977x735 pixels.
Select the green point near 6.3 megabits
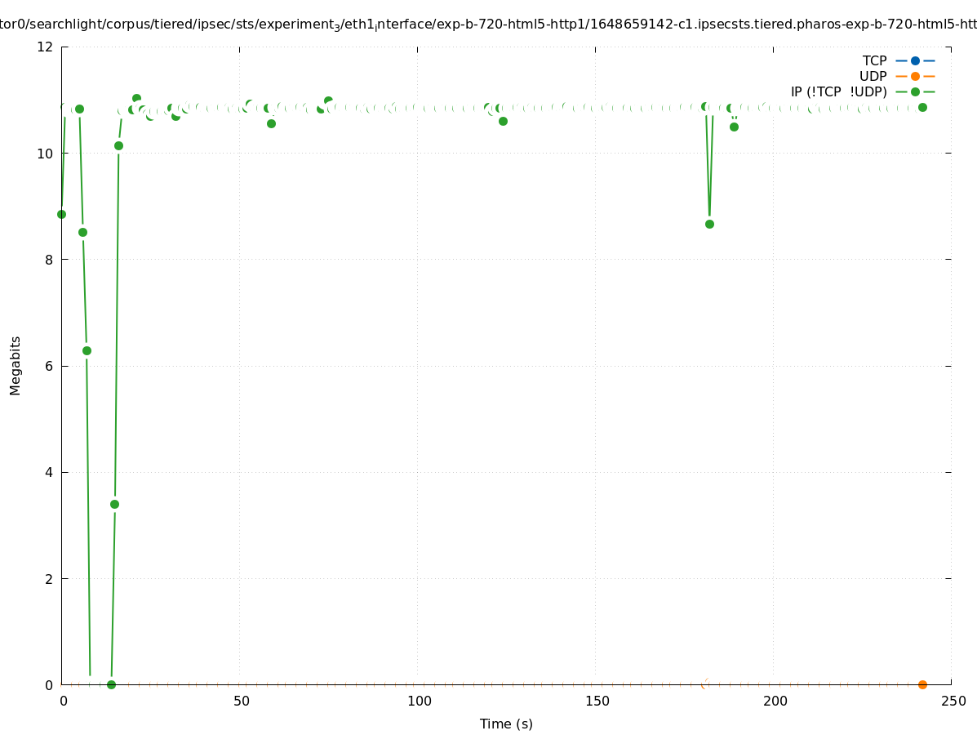(87, 350)
